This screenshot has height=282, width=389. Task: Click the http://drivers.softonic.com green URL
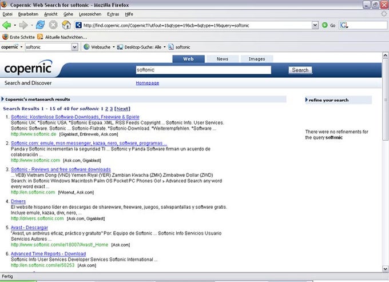point(37,219)
